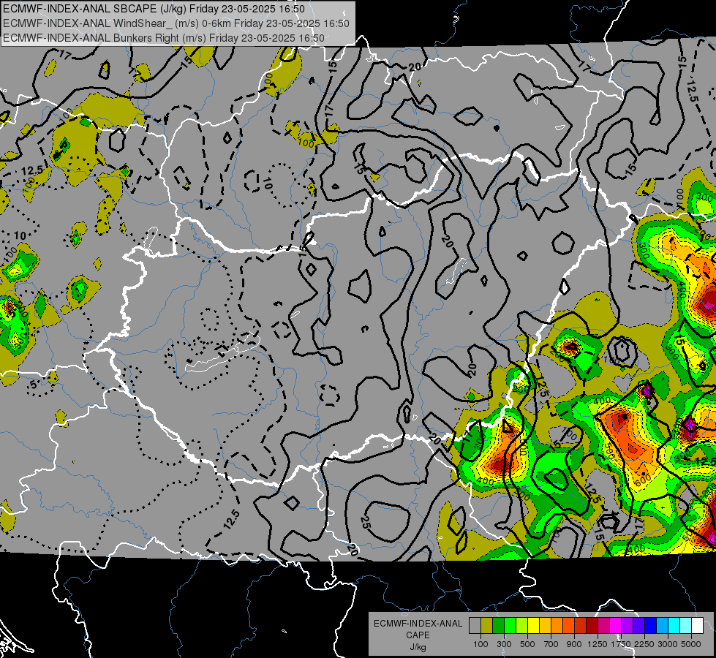Select the yellow-green legend swatch
The height and width of the screenshot is (658, 716).
coord(522,626)
